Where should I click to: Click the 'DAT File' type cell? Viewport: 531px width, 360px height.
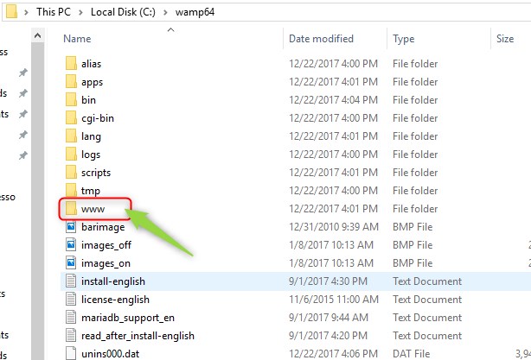[411, 354]
